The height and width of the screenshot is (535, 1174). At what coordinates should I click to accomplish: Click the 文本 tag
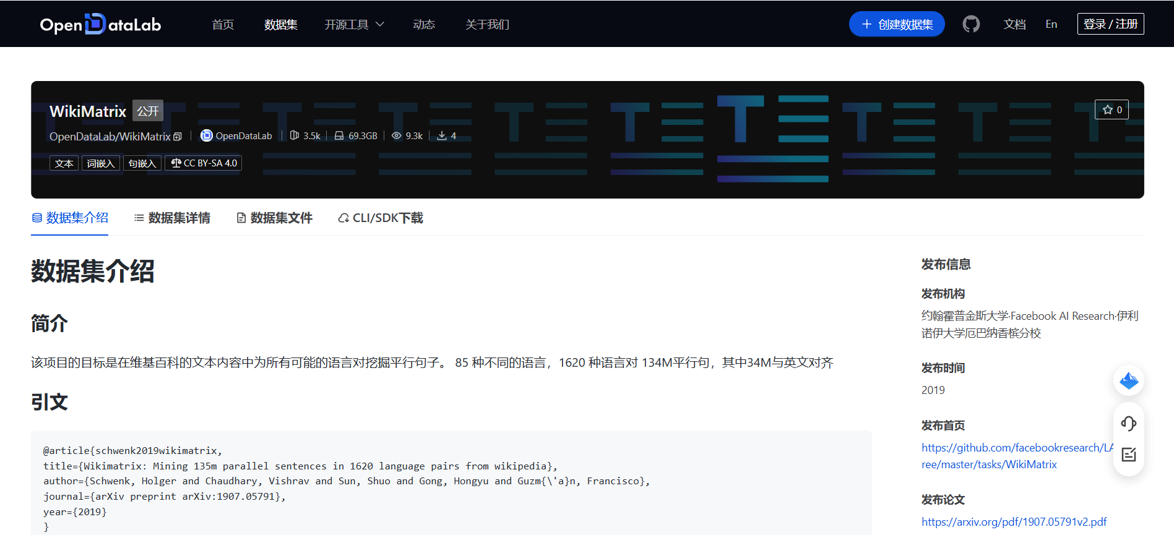click(64, 163)
